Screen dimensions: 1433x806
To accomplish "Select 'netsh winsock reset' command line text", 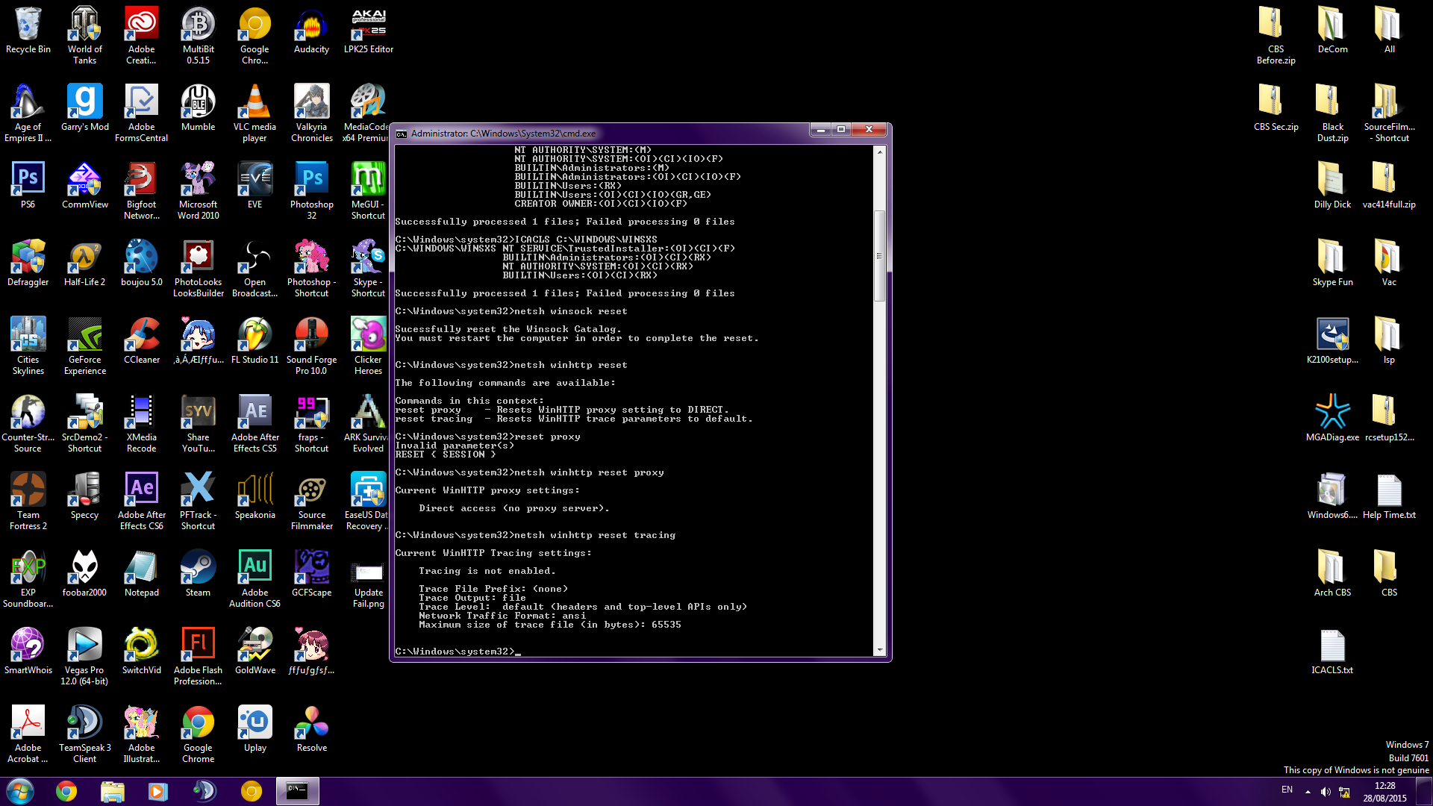I will pyautogui.click(x=570, y=311).
